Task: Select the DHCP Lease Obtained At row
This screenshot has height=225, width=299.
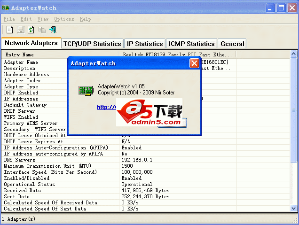Action: [146, 135]
